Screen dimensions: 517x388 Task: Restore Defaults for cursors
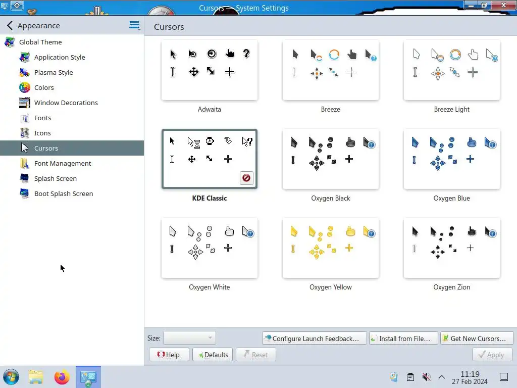pyautogui.click(x=213, y=355)
